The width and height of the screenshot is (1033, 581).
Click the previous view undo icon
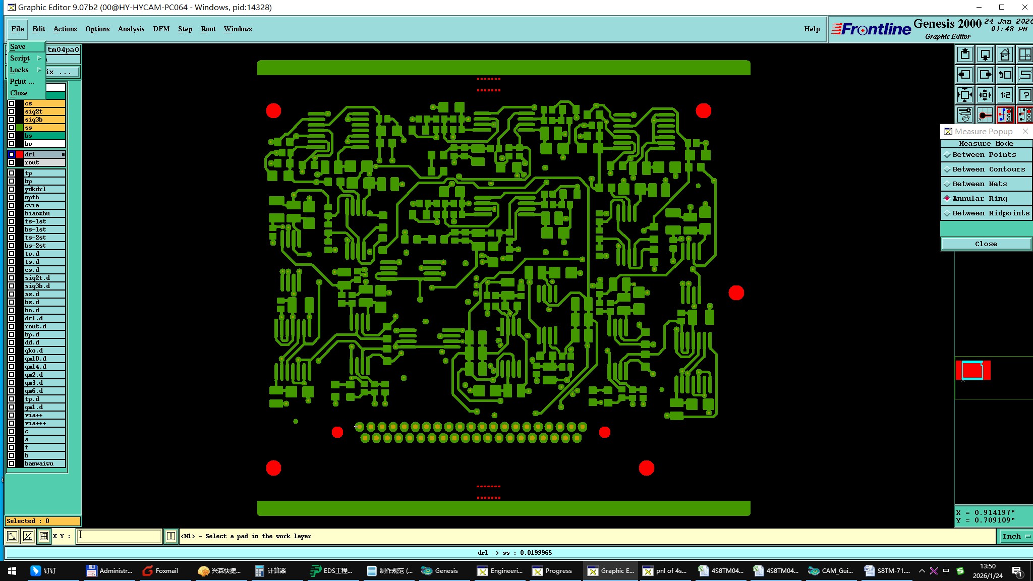pyautogui.click(x=1005, y=75)
